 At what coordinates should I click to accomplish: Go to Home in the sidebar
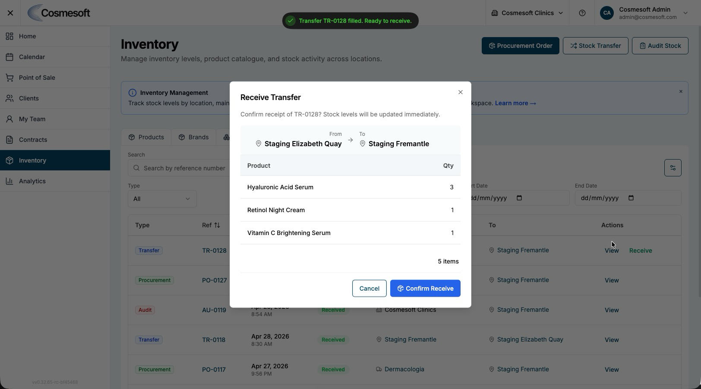click(55, 36)
